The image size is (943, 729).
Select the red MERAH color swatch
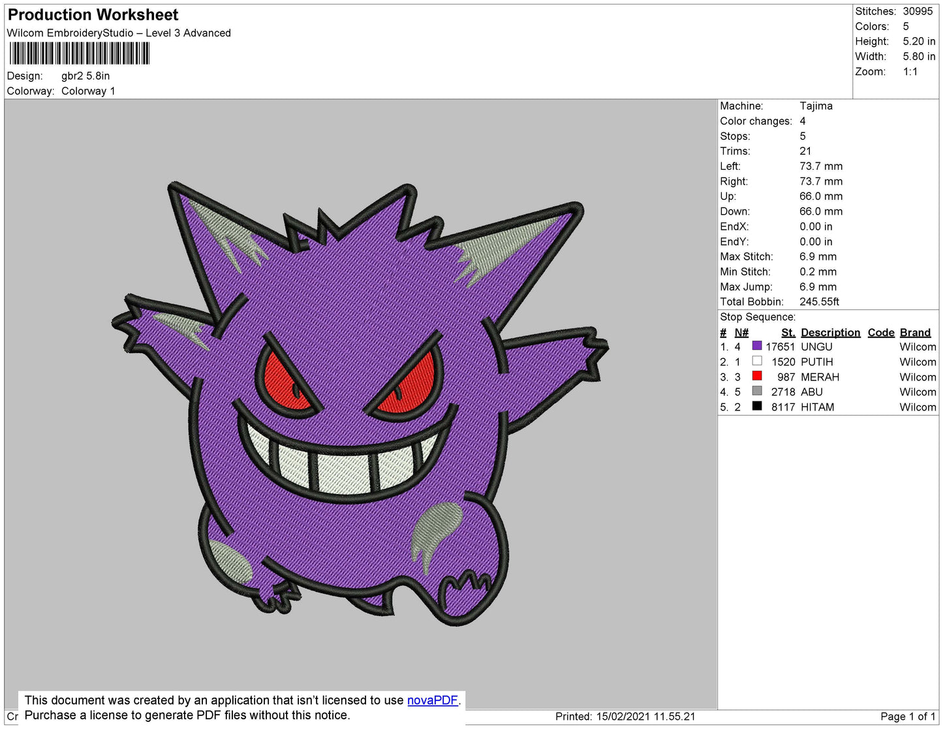757,376
